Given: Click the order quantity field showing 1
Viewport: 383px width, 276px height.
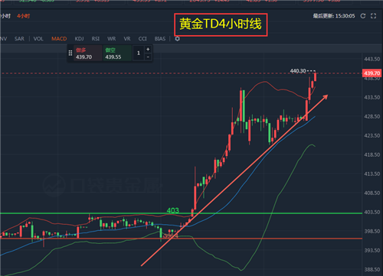Looking at the screenshot, I should point(139,54).
